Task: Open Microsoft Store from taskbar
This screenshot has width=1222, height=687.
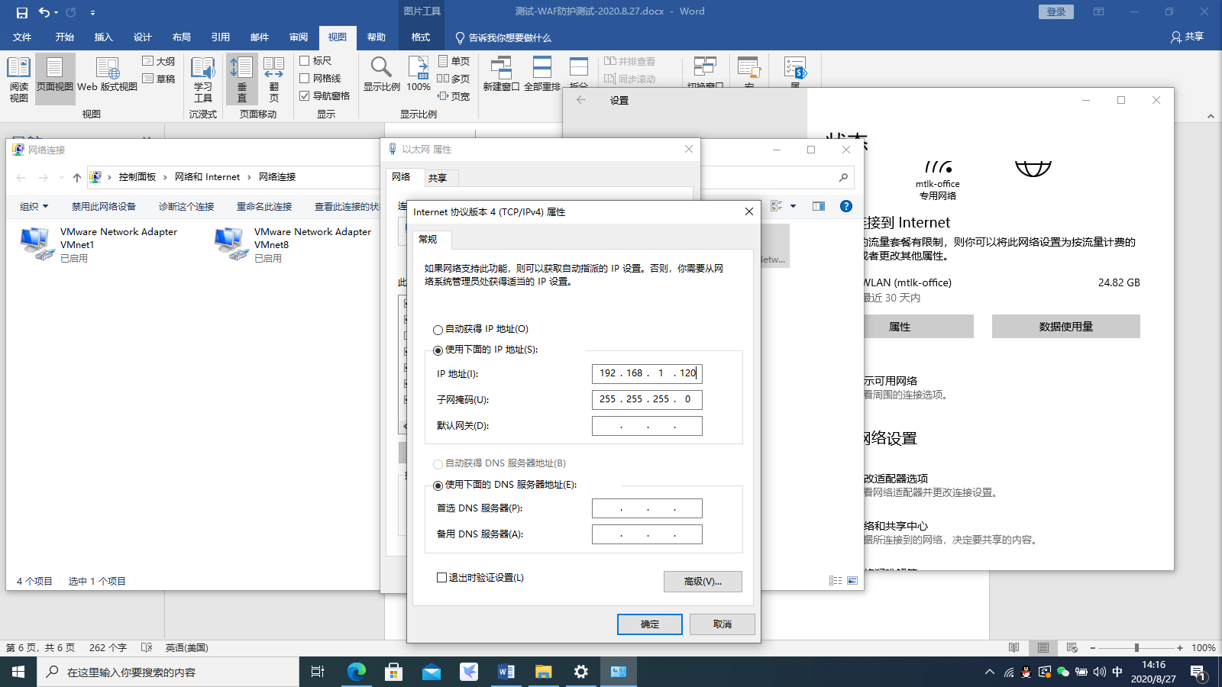Action: tap(394, 672)
